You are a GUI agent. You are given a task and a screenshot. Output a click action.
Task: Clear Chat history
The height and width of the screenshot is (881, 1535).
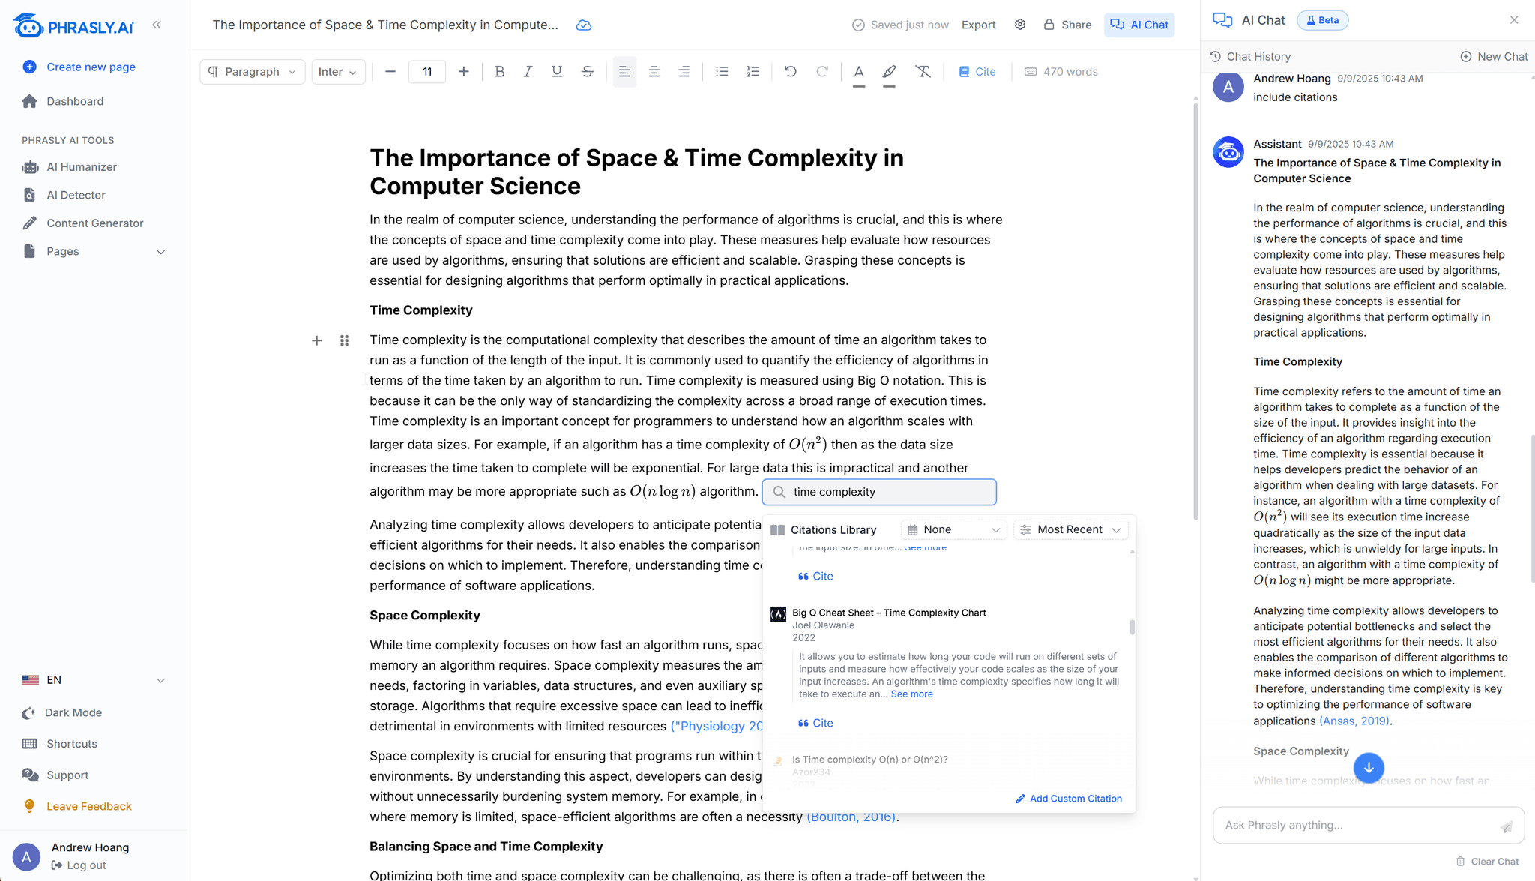point(1488,862)
